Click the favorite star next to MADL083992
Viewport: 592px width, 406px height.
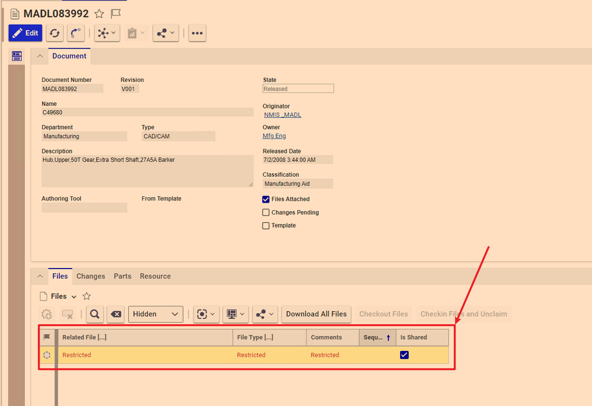[99, 14]
